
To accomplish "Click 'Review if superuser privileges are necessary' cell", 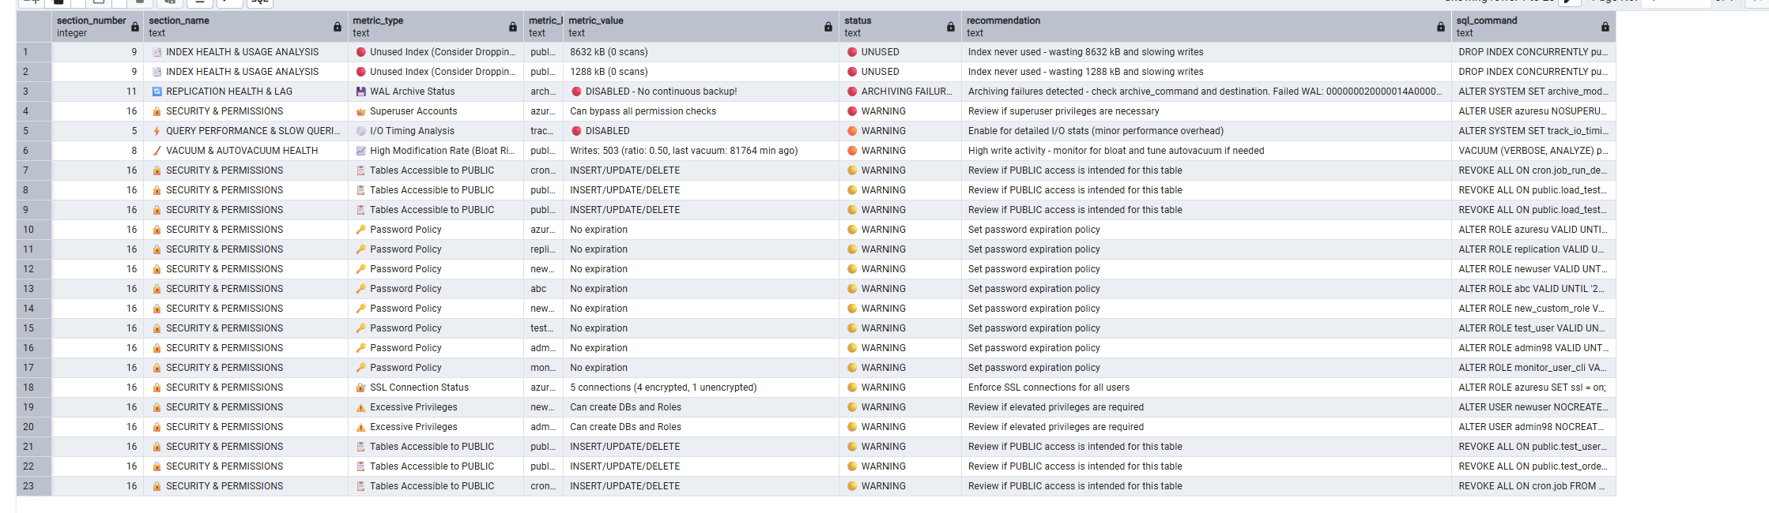I will (x=1206, y=111).
